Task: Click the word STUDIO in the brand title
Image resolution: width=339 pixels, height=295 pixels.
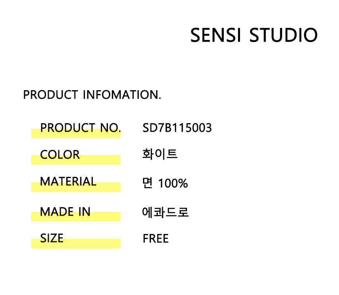Action: 283,35
